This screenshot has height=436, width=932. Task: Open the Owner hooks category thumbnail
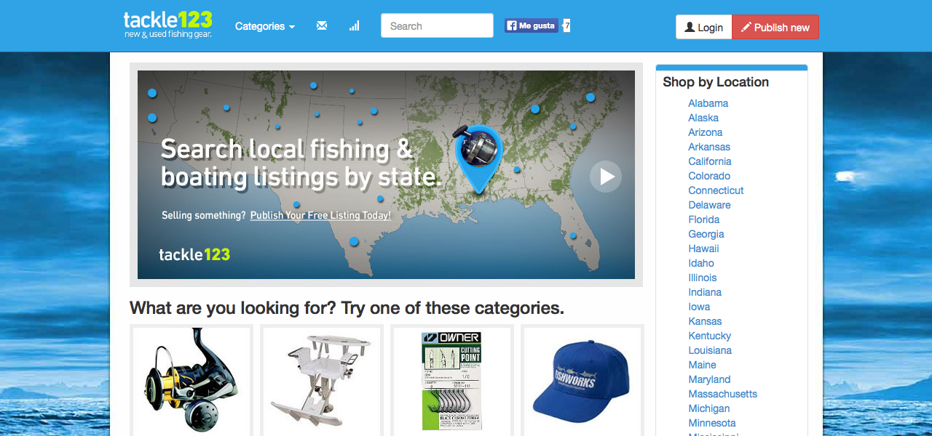(452, 380)
